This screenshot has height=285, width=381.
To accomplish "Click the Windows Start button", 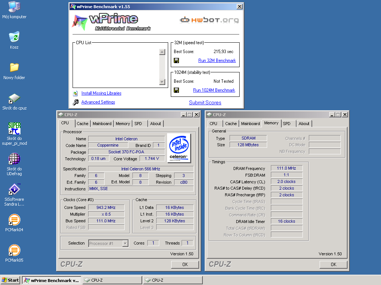I will pos(10,281).
